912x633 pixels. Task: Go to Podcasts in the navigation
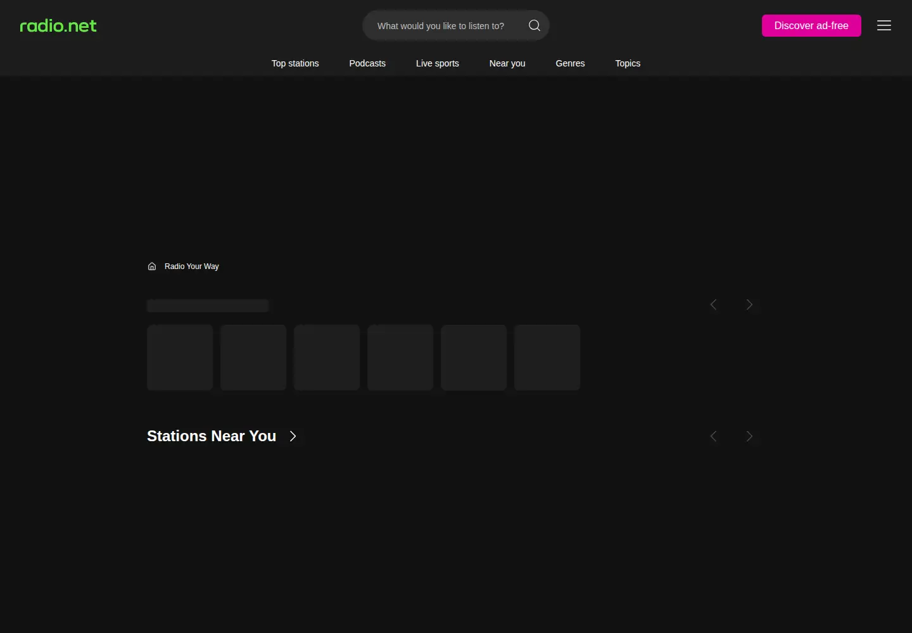[367, 63]
